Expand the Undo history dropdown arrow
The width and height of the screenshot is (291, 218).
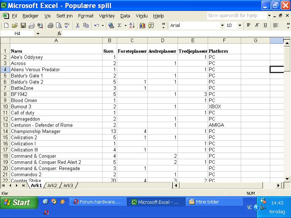[x=103, y=25]
